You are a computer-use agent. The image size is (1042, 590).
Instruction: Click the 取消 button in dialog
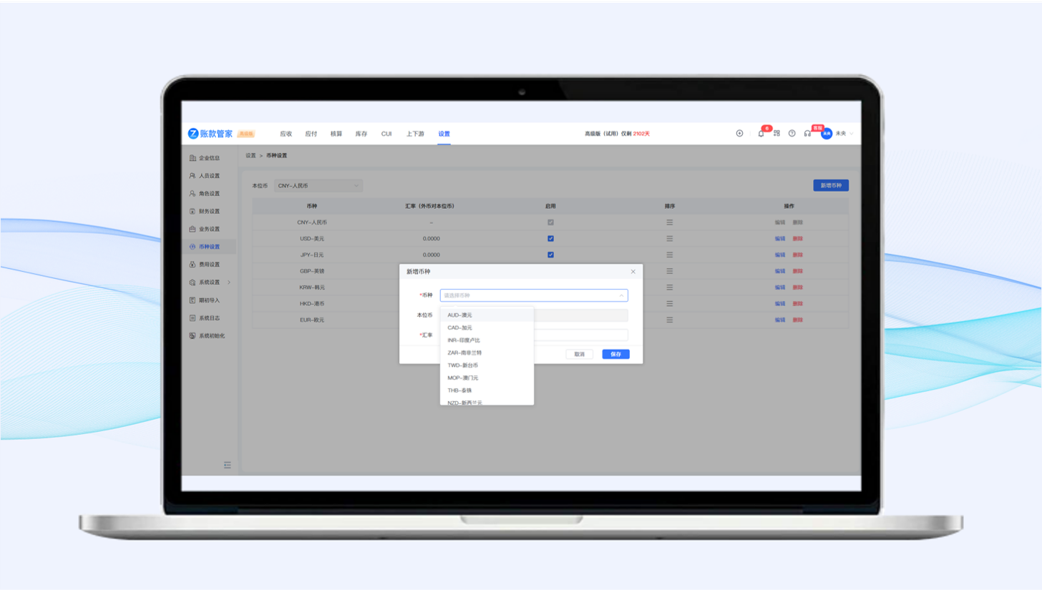pos(579,354)
